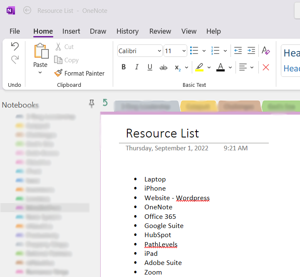Viewport: 300px width, 277px height.
Task: Open the Calibri font name dropdown
Action: pos(159,51)
